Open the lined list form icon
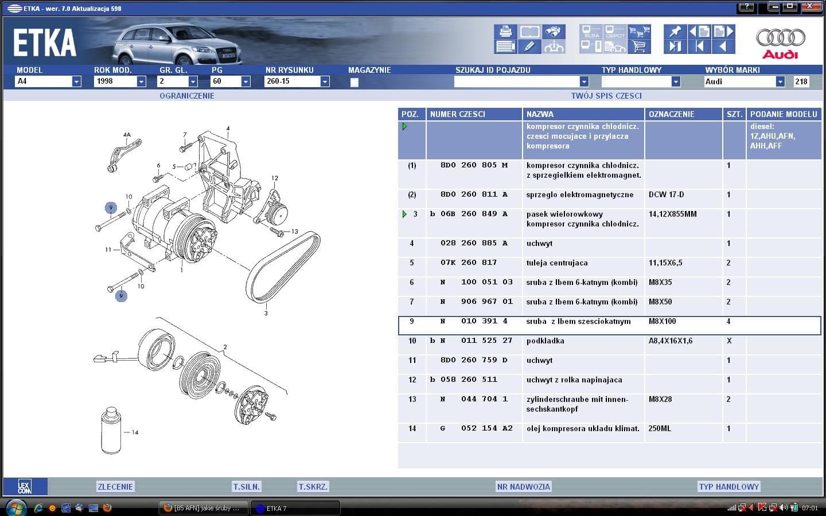This screenshot has height=516, width=826. tap(505, 46)
